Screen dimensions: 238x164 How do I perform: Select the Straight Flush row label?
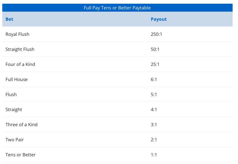20,49
